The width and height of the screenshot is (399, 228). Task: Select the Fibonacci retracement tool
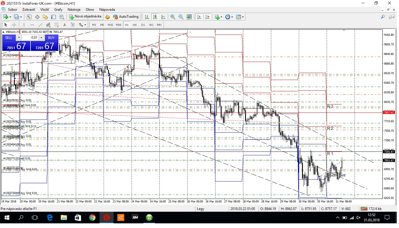coord(56,25)
